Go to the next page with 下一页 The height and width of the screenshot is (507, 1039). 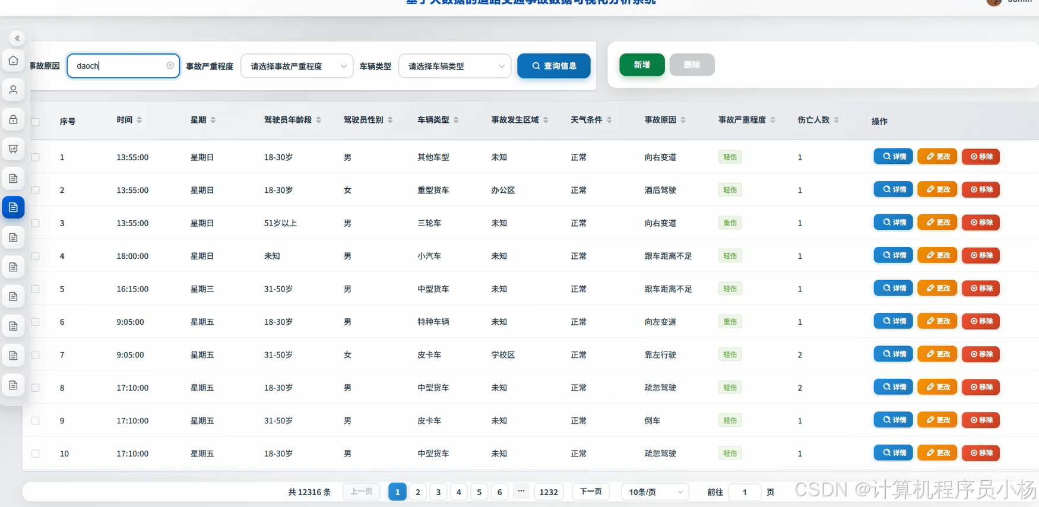[x=591, y=492]
